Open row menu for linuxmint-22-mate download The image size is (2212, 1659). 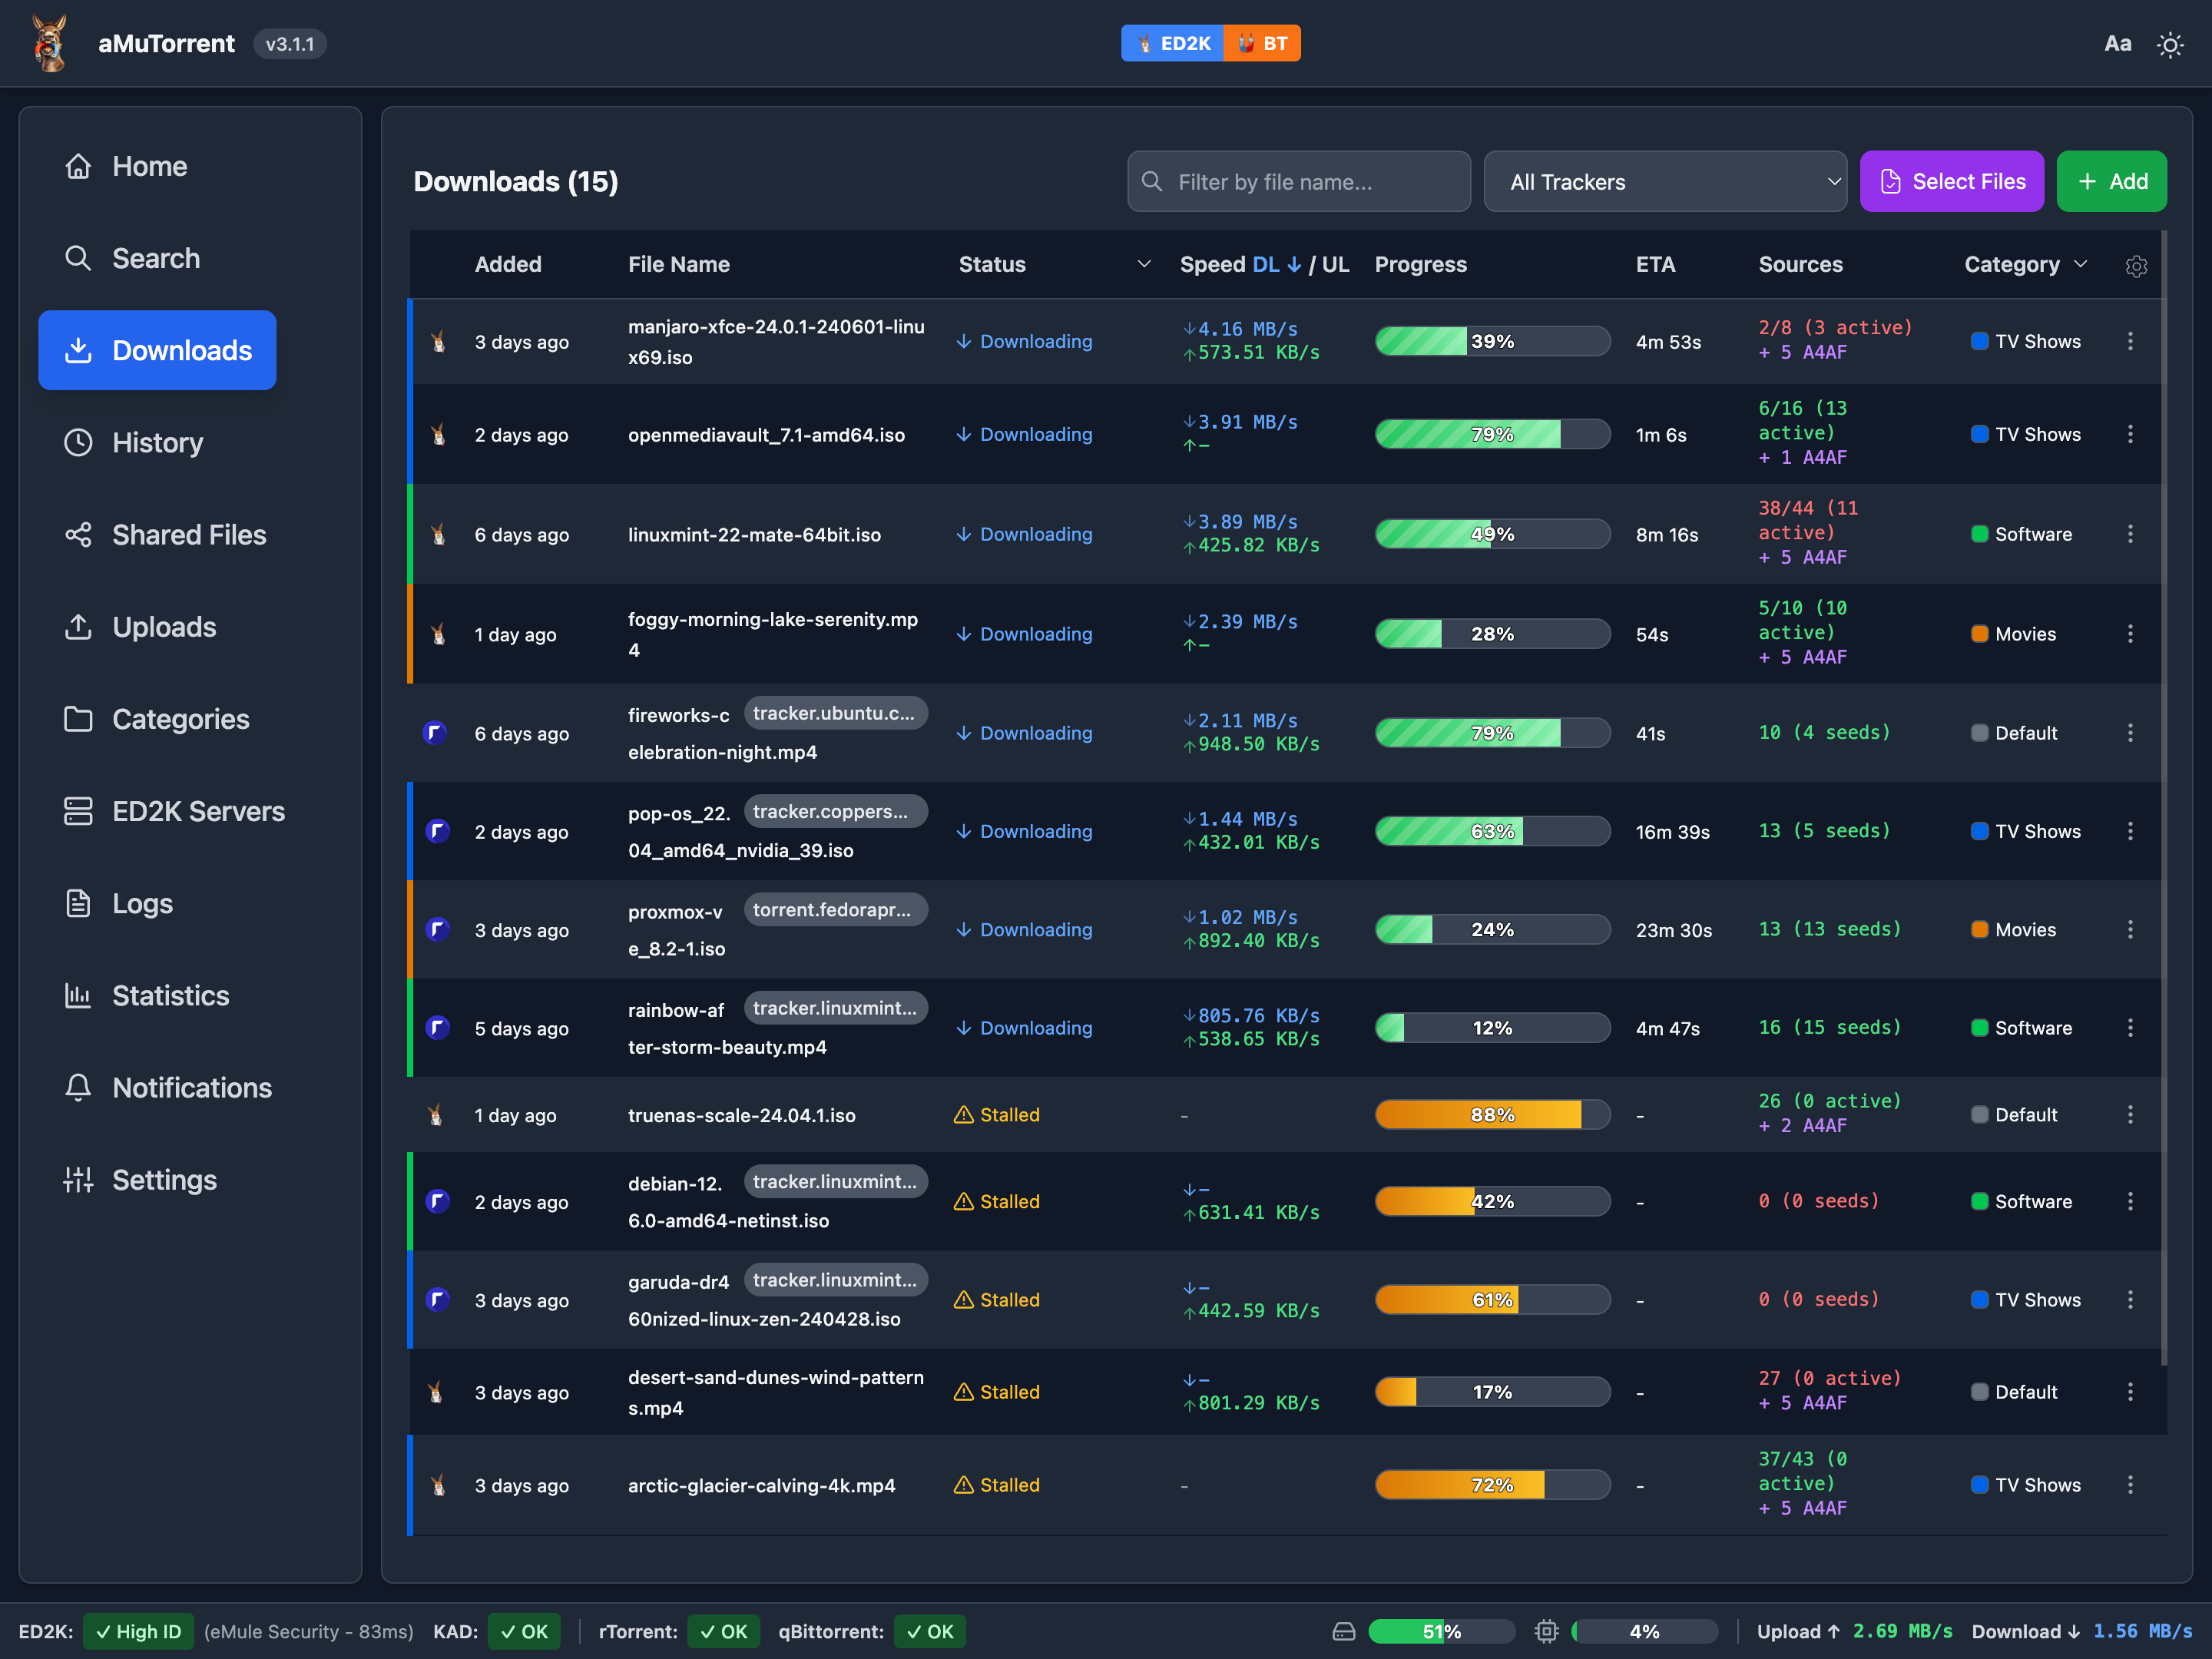2130,534
